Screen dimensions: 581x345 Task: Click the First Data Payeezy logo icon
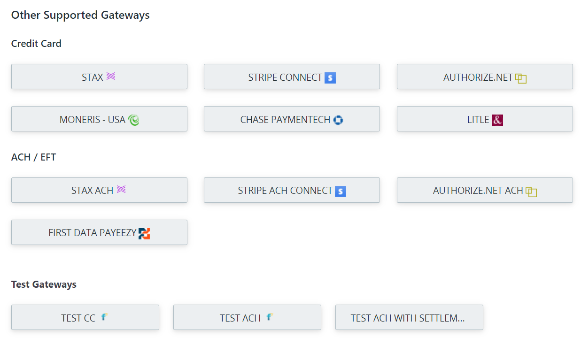pos(144,233)
